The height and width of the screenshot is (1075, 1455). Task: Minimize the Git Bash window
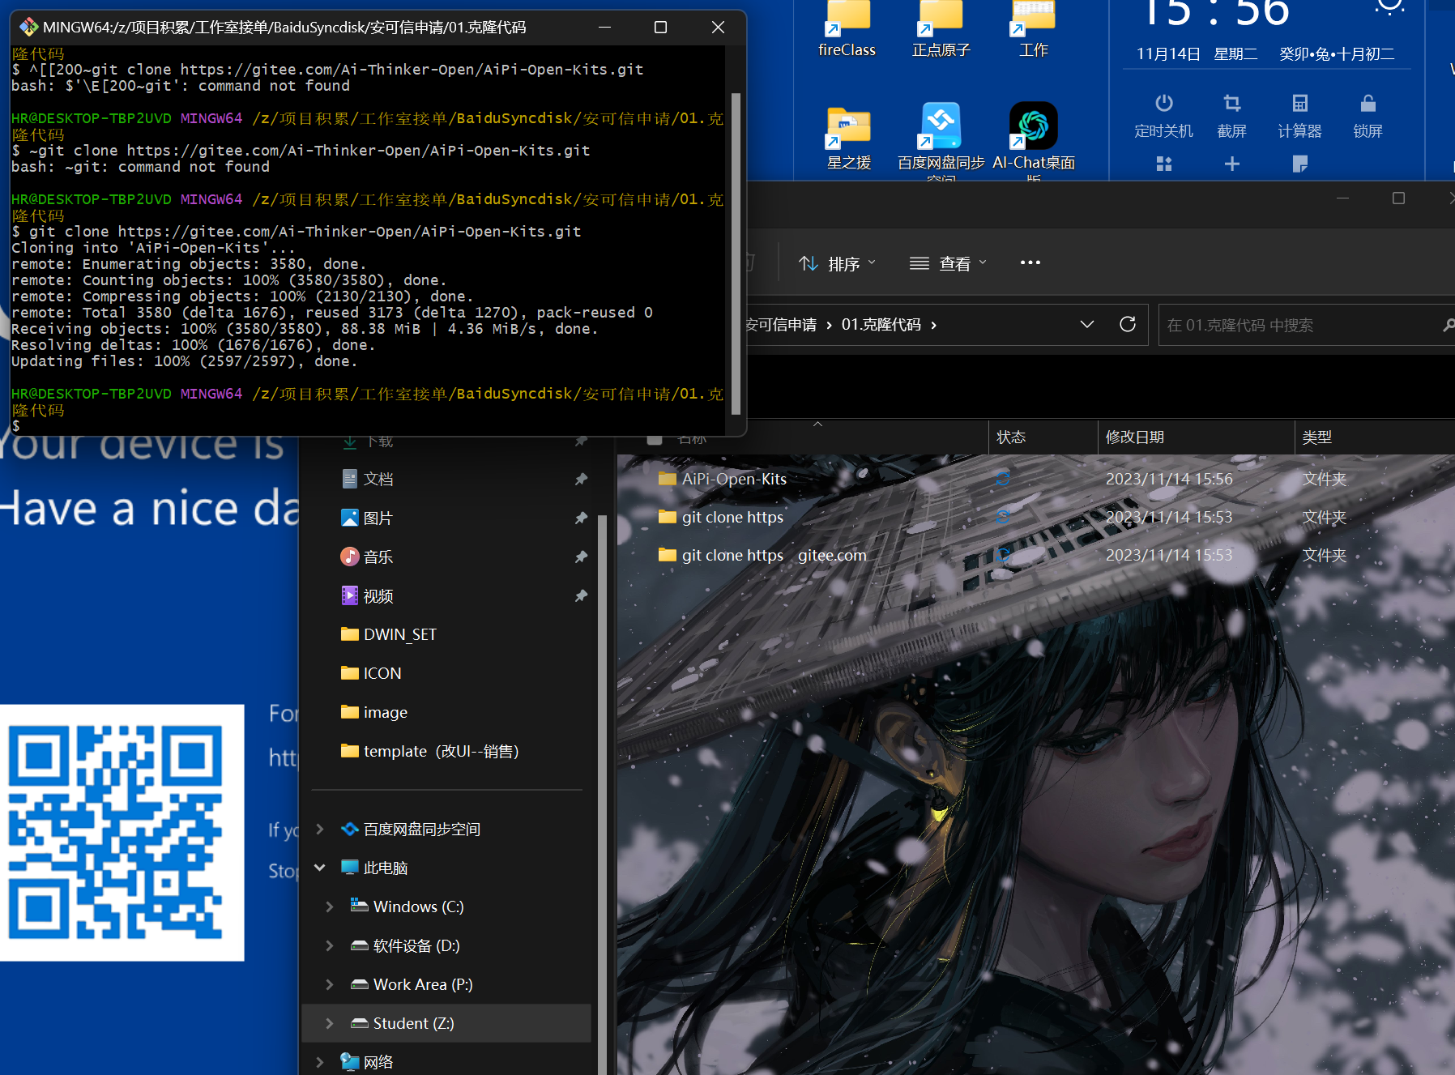coord(604,27)
